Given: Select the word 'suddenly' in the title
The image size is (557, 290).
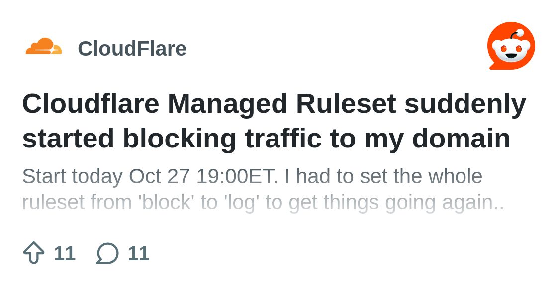Looking at the screenshot, I should point(465,103).
